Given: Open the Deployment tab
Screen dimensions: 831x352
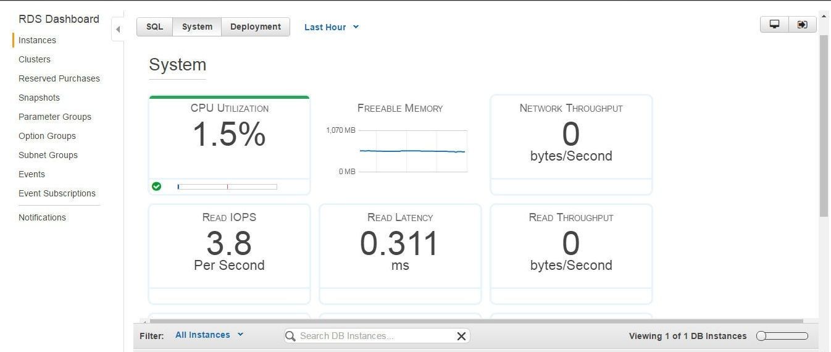Looking at the screenshot, I should click(x=256, y=27).
